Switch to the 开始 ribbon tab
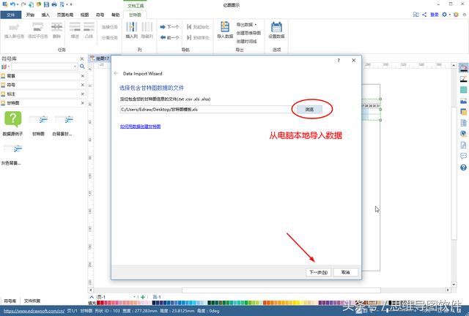 point(30,15)
